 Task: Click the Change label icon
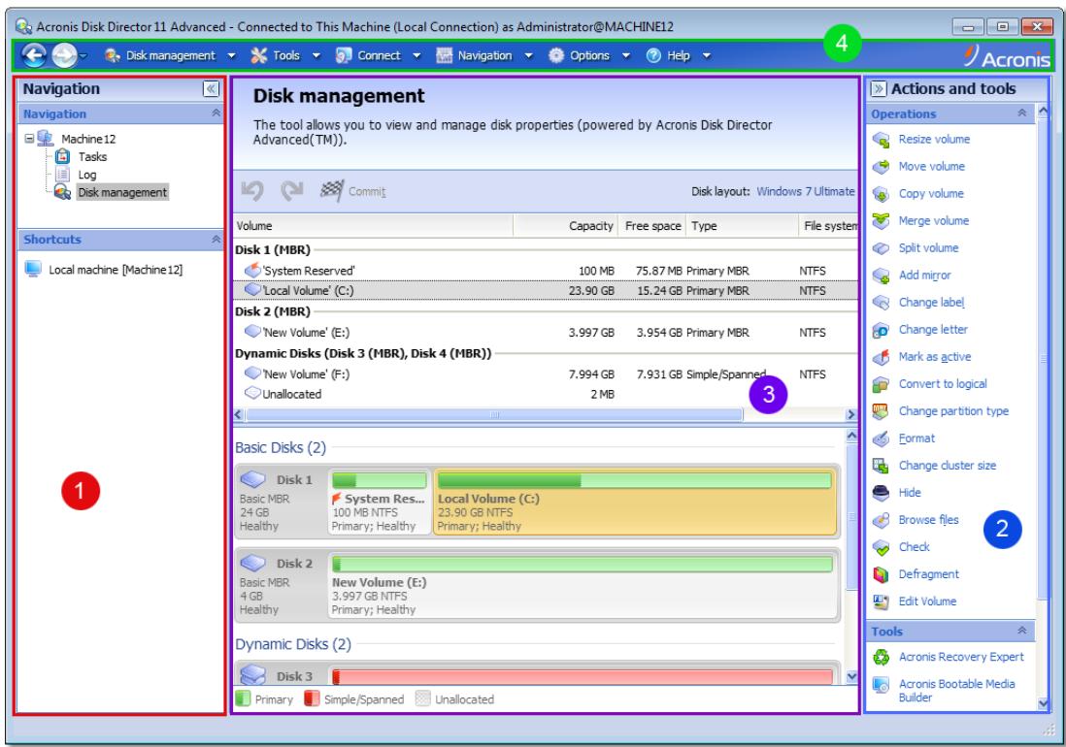coord(882,303)
